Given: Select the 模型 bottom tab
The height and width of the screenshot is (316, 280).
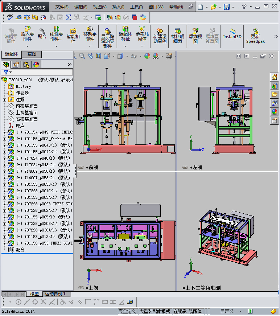Looking at the screenshot, I should (x=34, y=294).
